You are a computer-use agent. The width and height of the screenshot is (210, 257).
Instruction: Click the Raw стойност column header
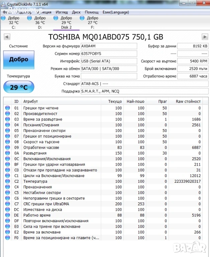point(189,101)
